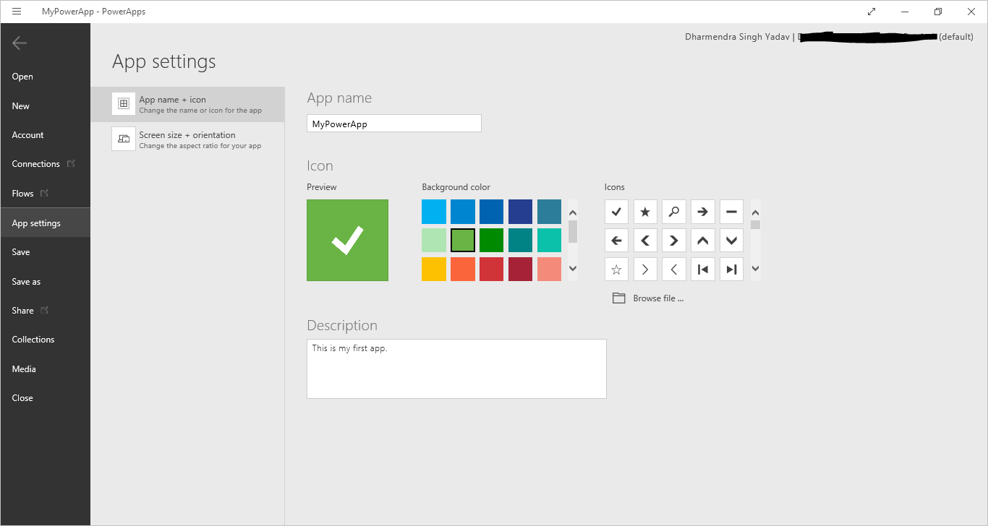Choose the orange background color
Viewport: 988px width, 526px height.
click(463, 270)
